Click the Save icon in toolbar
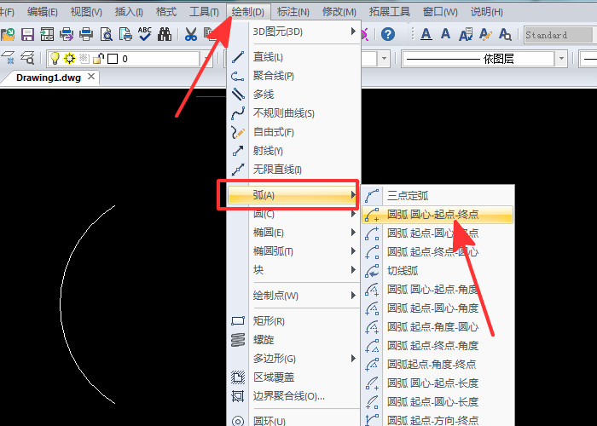The image size is (597, 426). tap(27, 35)
